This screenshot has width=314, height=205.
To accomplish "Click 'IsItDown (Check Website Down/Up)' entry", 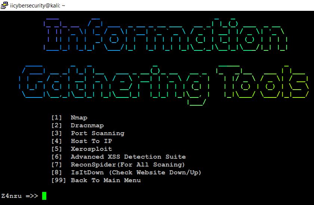I will coord(136,173).
